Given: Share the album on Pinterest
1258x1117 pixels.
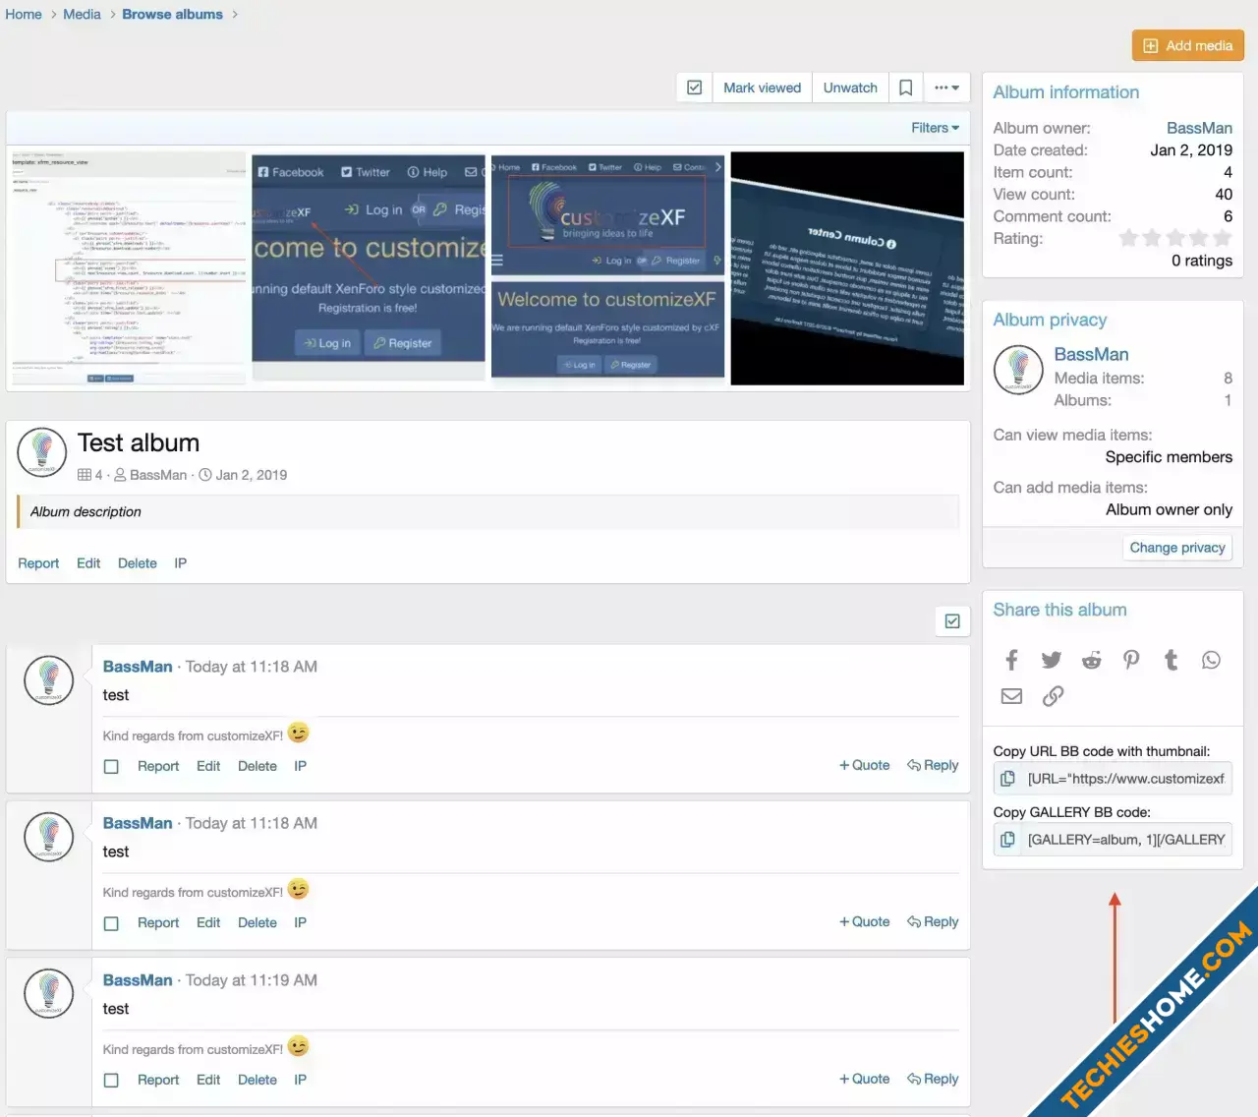Looking at the screenshot, I should click(1131, 660).
